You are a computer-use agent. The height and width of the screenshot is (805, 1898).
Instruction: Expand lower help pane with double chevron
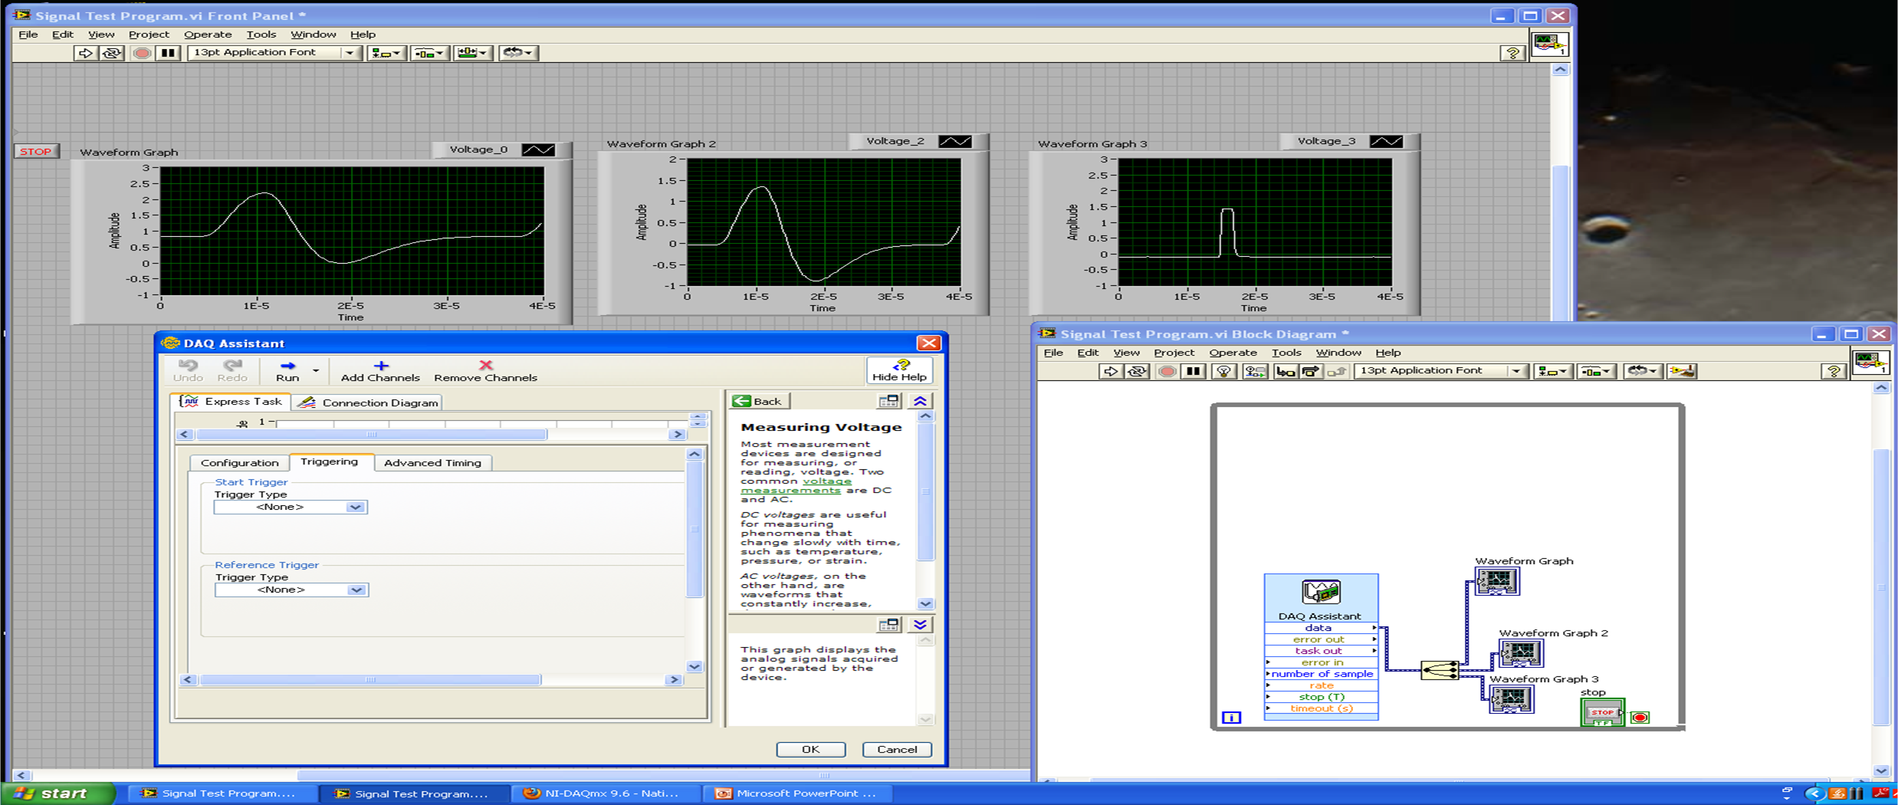pyautogui.click(x=921, y=625)
